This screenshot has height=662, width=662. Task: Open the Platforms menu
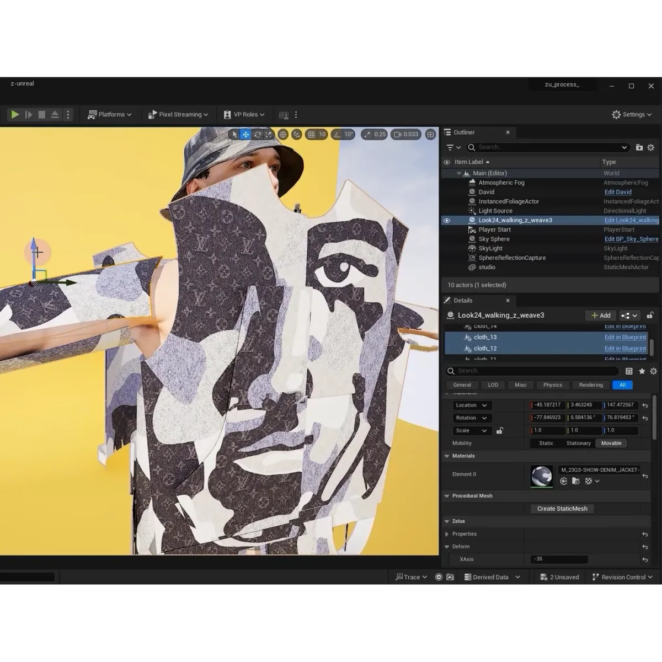click(110, 114)
